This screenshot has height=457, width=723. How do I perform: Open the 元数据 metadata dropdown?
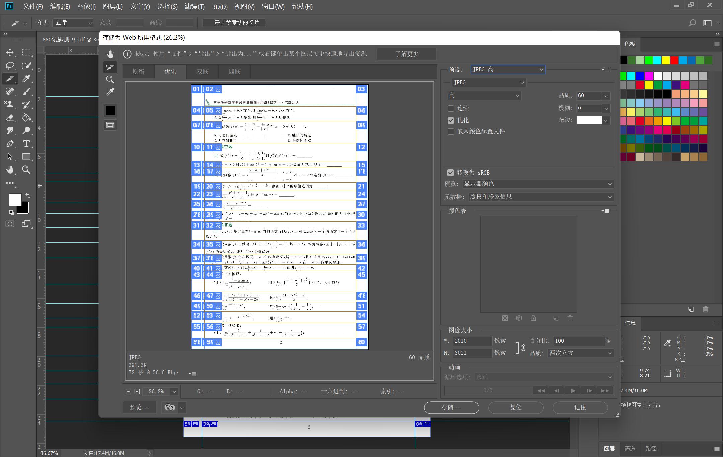(x=540, y=197)
